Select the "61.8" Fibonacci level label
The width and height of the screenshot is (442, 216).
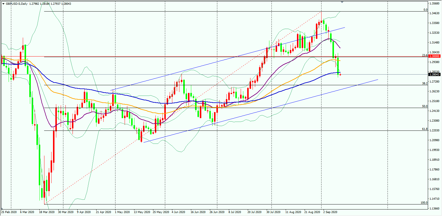(425, 129)
